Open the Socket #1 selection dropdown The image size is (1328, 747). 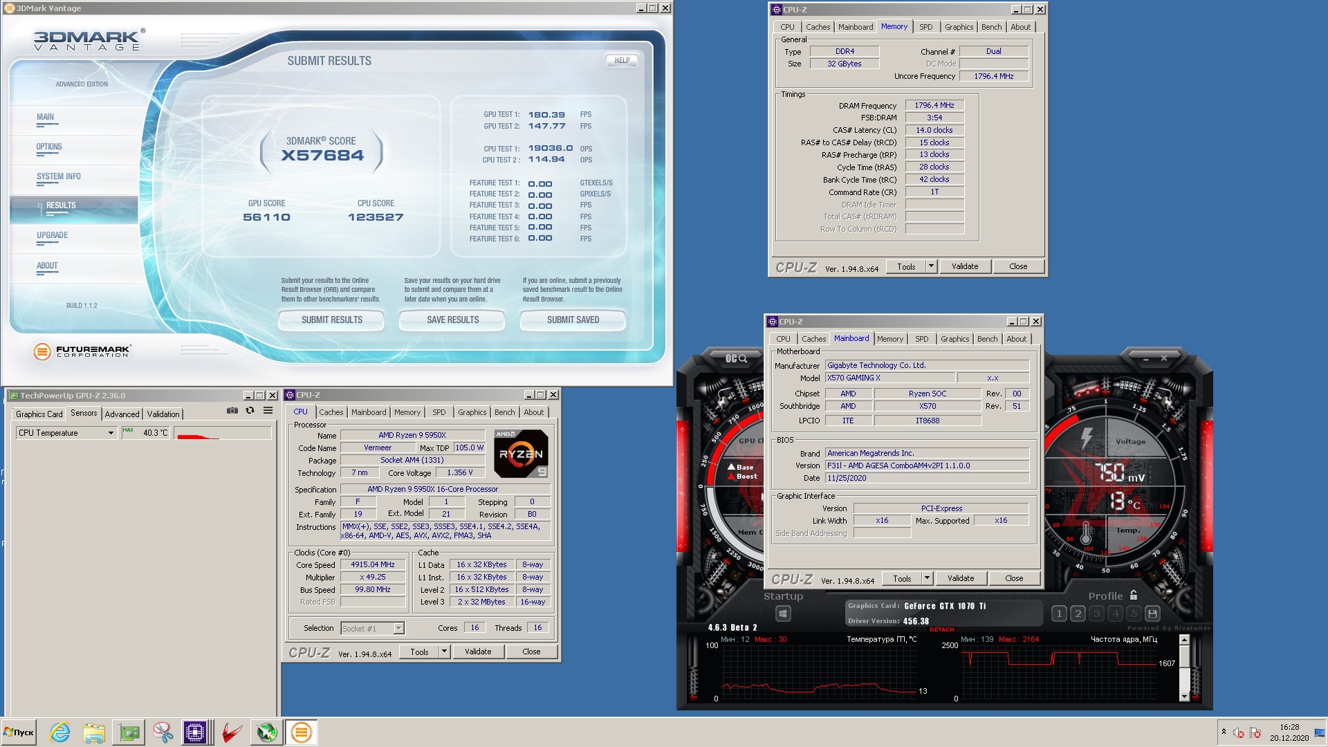coord(398,628)
